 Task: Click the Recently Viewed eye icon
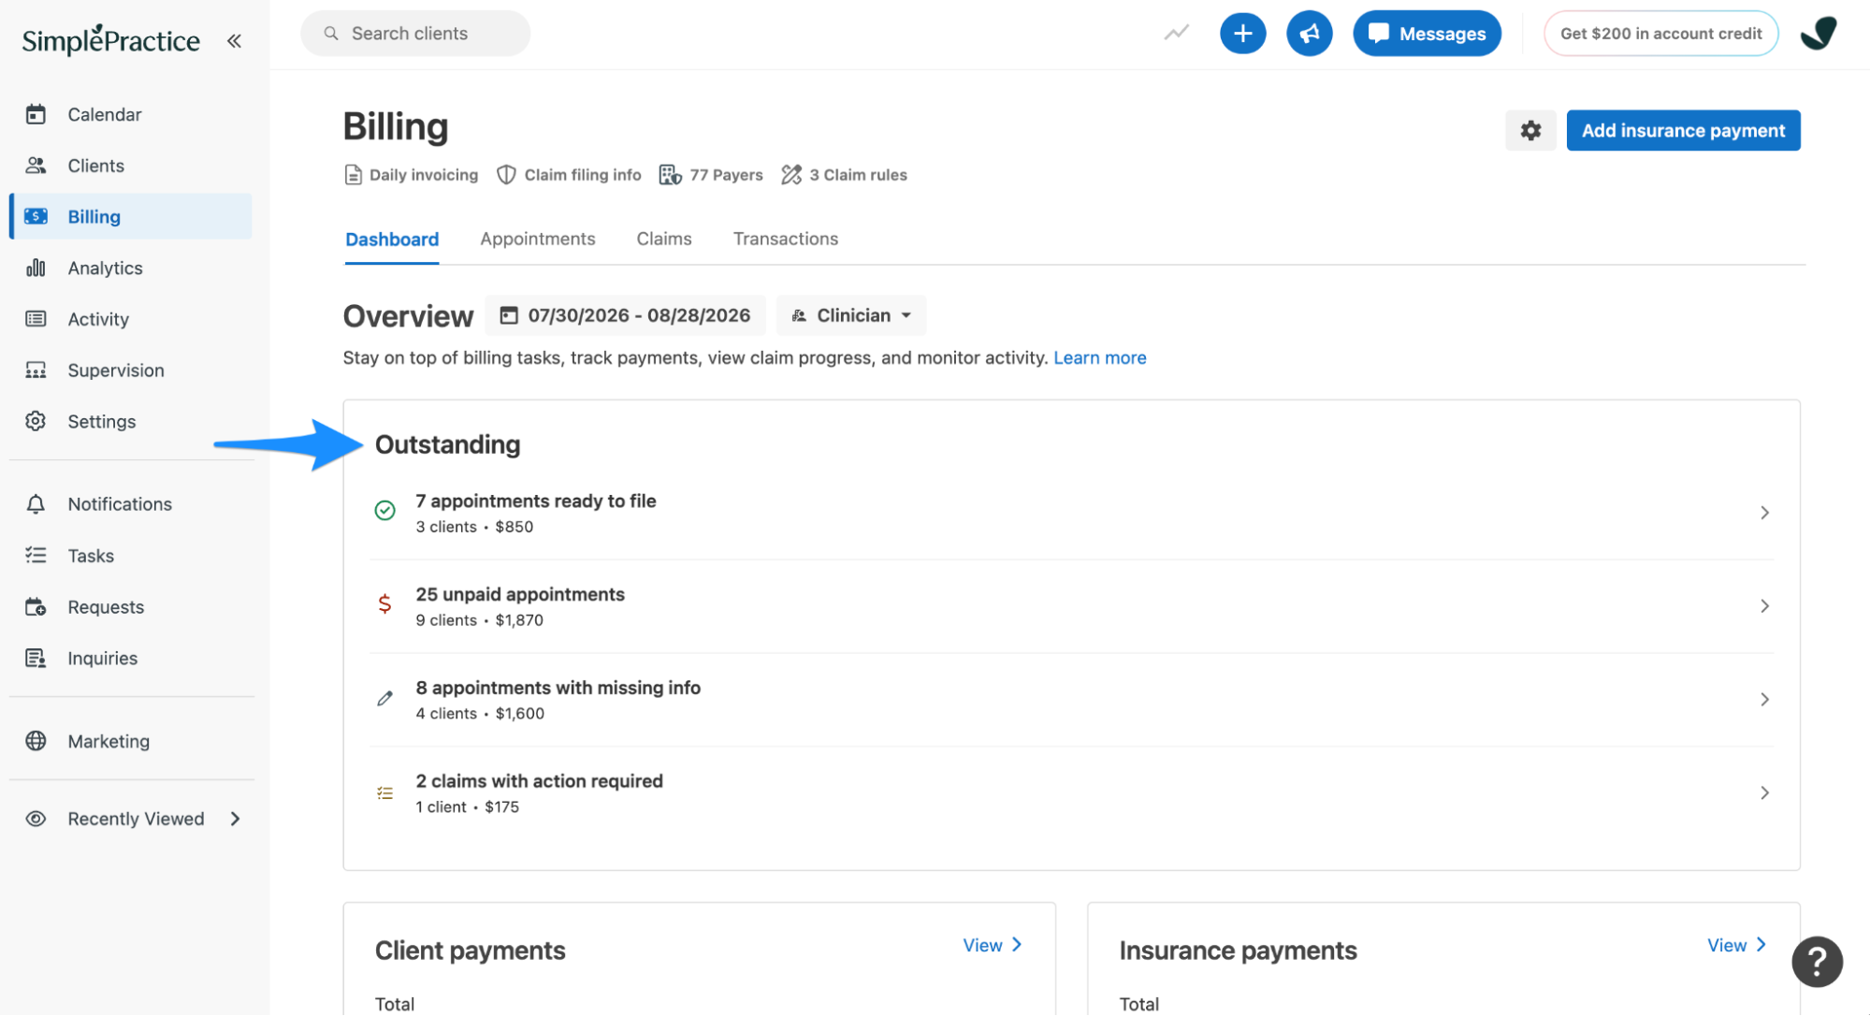click(36, 819)
